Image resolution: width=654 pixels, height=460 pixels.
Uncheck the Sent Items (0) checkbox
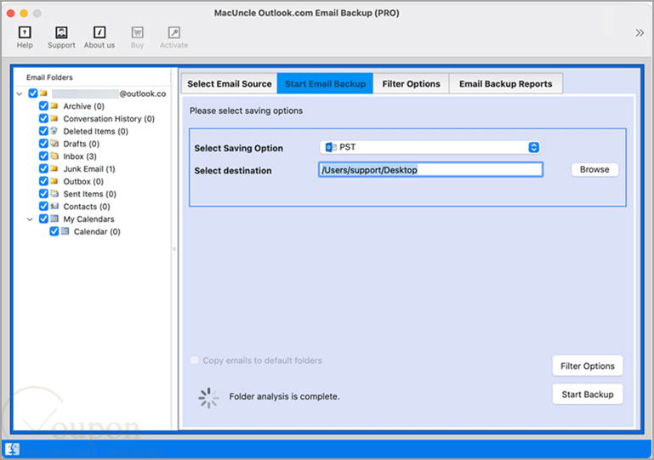click(43, 194)
